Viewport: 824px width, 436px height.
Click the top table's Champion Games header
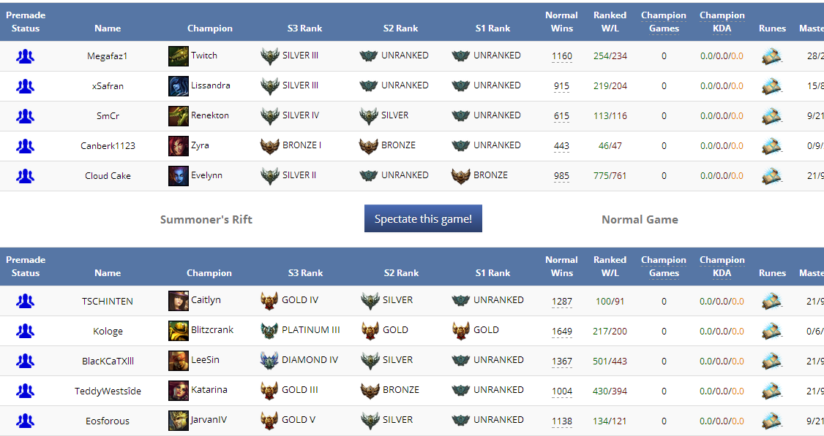click(664, 22)
